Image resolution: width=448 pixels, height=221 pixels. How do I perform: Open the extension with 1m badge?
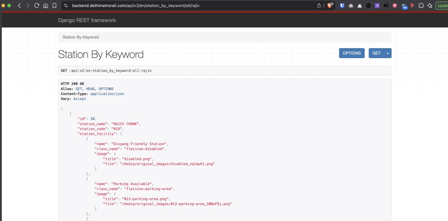[x=404, y=6]
